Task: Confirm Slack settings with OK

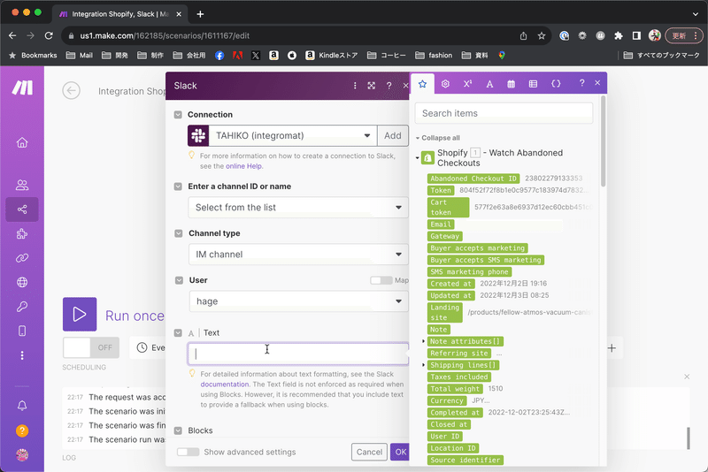Action: [400, 452]
